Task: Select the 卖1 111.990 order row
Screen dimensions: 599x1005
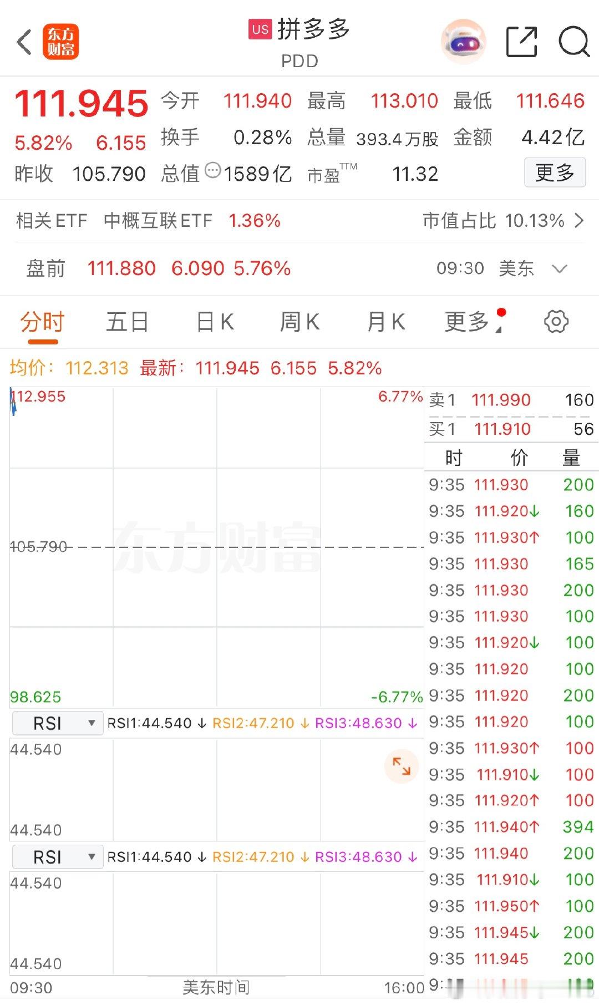Action: (x=511, y=400)
